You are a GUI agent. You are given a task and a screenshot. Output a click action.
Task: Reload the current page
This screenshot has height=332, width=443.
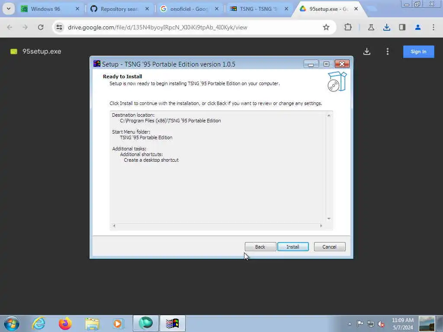click(x=41, y=27)
